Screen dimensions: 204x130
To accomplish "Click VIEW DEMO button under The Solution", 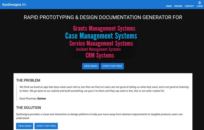I will 24,126.
